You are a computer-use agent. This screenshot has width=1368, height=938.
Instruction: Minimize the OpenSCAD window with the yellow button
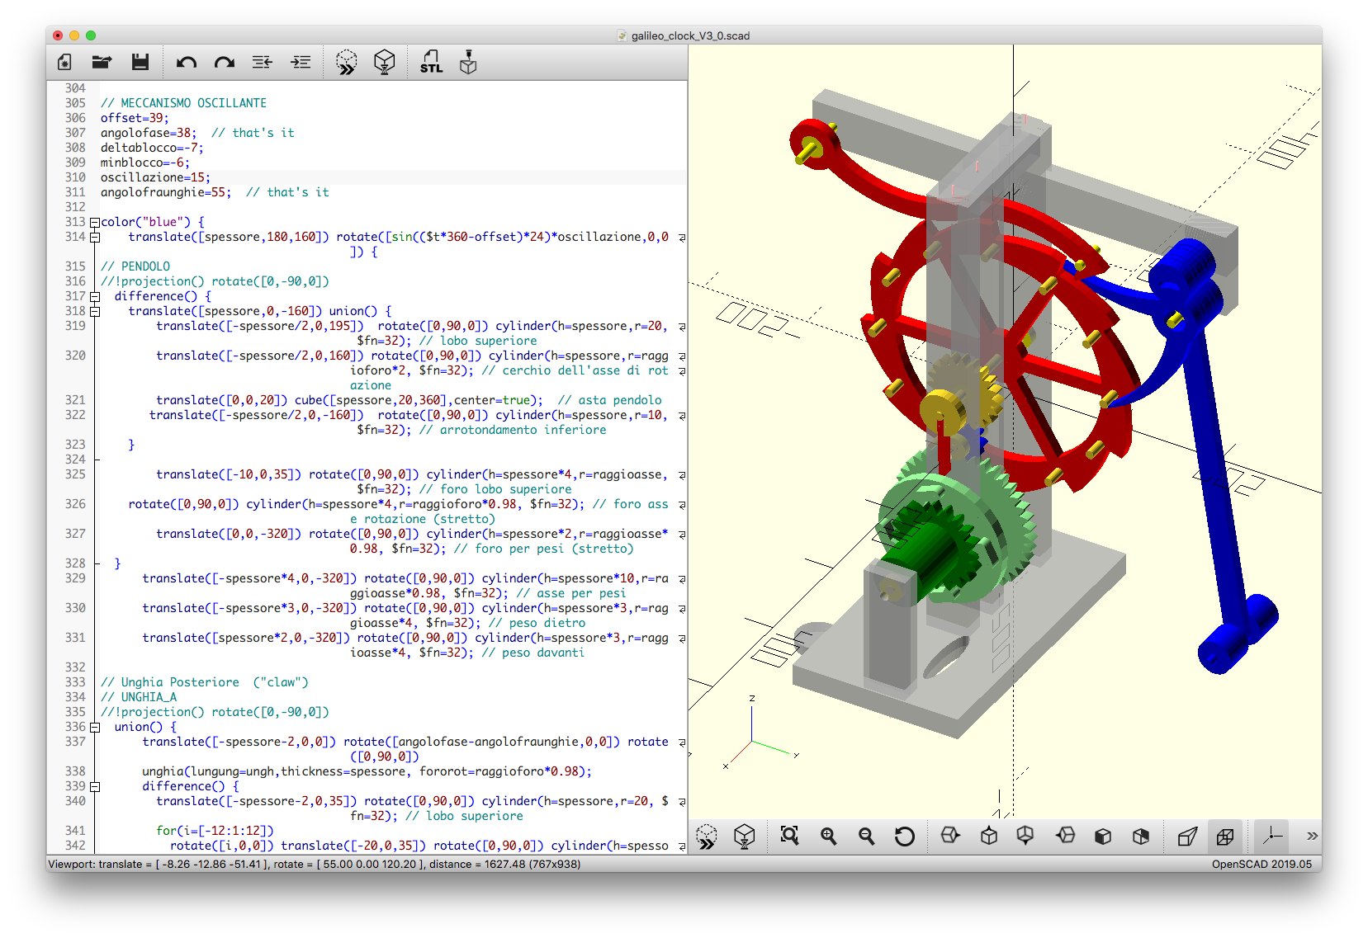coord(74,35)
